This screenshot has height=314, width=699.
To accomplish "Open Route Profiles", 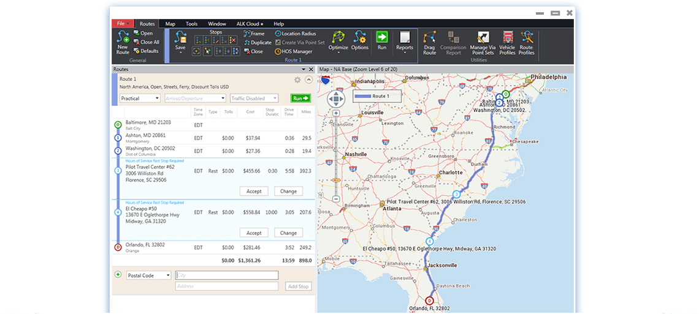I will point(526,38).
